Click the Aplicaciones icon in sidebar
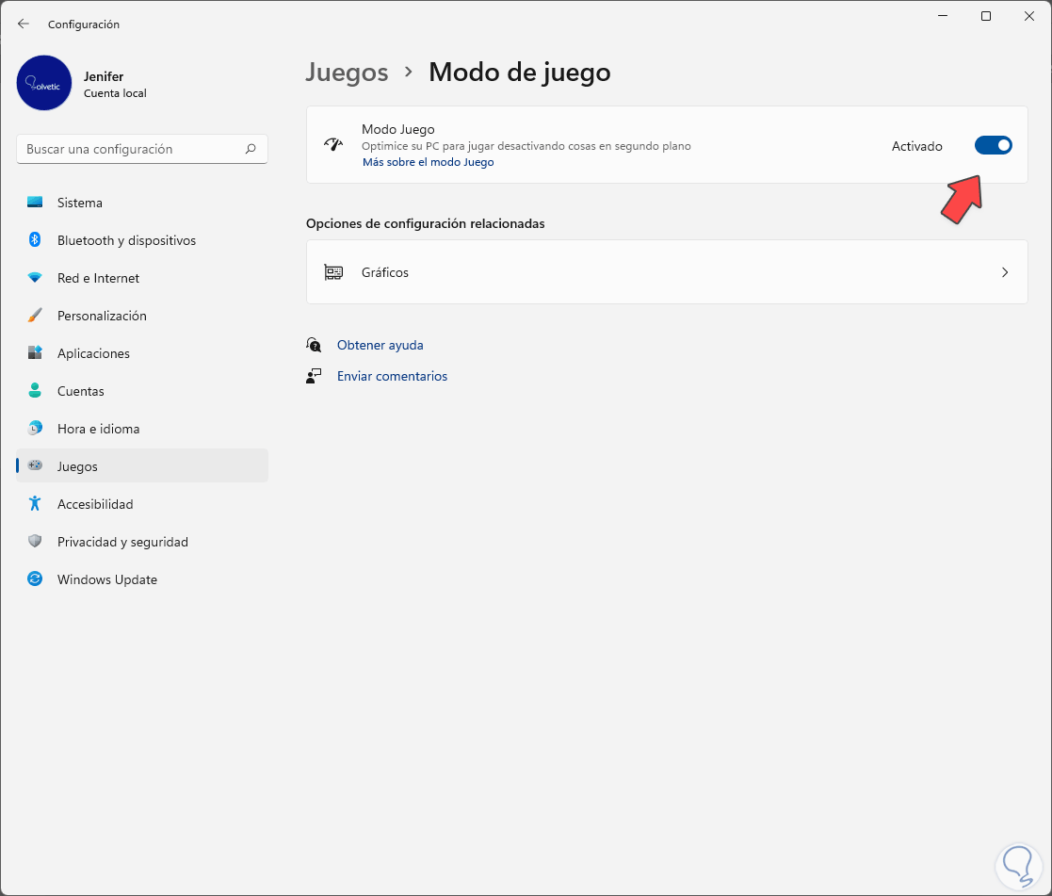Viewport: 1052px width, 896px height. [35, 353]
